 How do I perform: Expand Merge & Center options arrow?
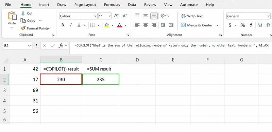click(x=217, y=25)
